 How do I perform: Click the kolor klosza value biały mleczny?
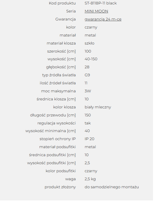(98, 107)
